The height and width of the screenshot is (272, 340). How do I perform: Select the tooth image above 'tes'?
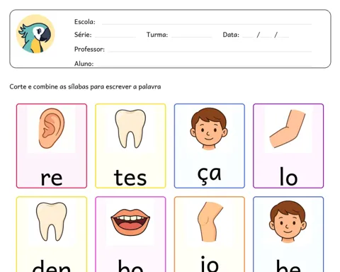[130, 129]
